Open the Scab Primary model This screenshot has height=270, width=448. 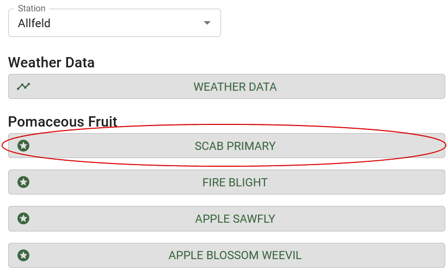click(226, 146)
